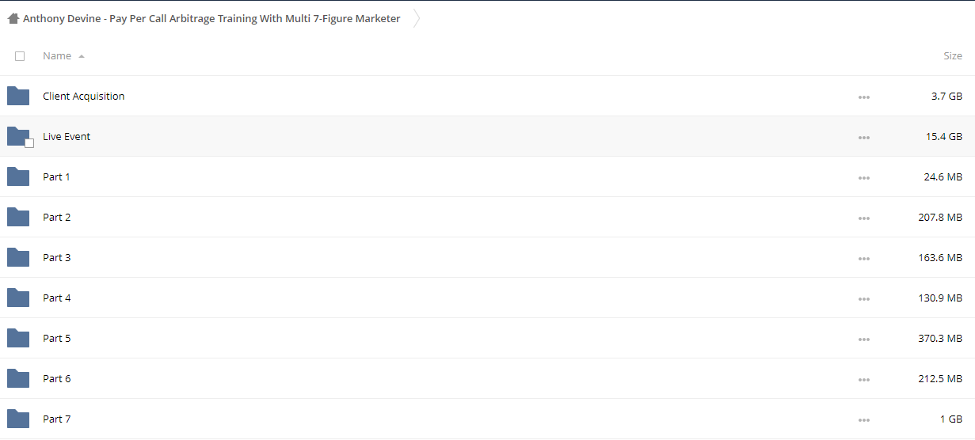Open the Part 4 folder link
Image resolution: width=975 pixels, height=440 pixels.
tap(56, 298)
